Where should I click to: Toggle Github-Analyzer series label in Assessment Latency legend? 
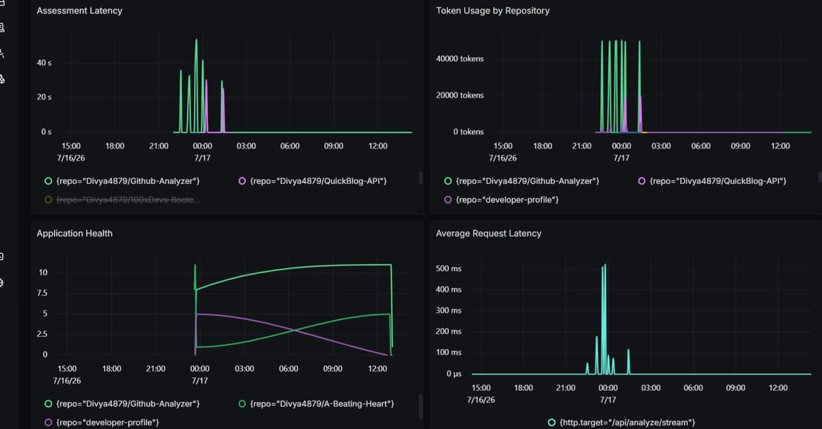point(127,181)
